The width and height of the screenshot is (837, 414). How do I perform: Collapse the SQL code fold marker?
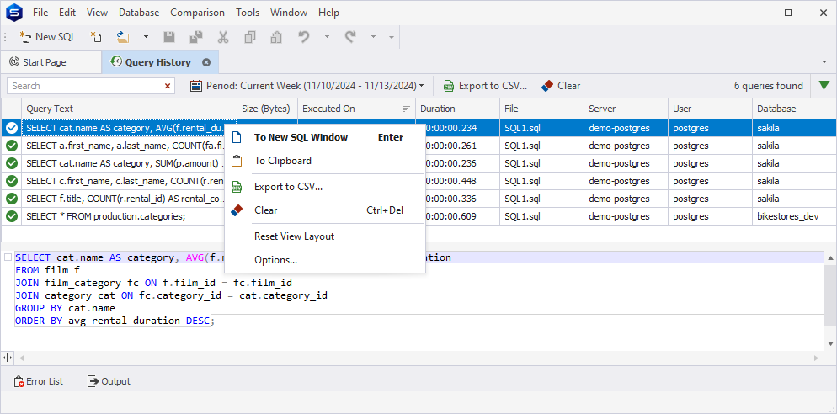(8, 257)
